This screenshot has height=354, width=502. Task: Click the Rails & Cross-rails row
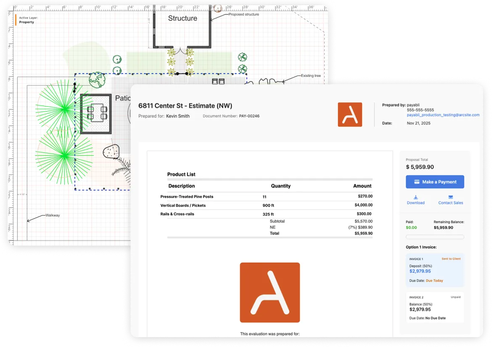(x=267, y=214)
